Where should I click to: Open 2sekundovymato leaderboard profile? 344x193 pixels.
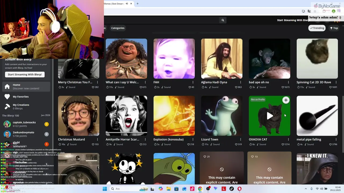tap(26, 134)
